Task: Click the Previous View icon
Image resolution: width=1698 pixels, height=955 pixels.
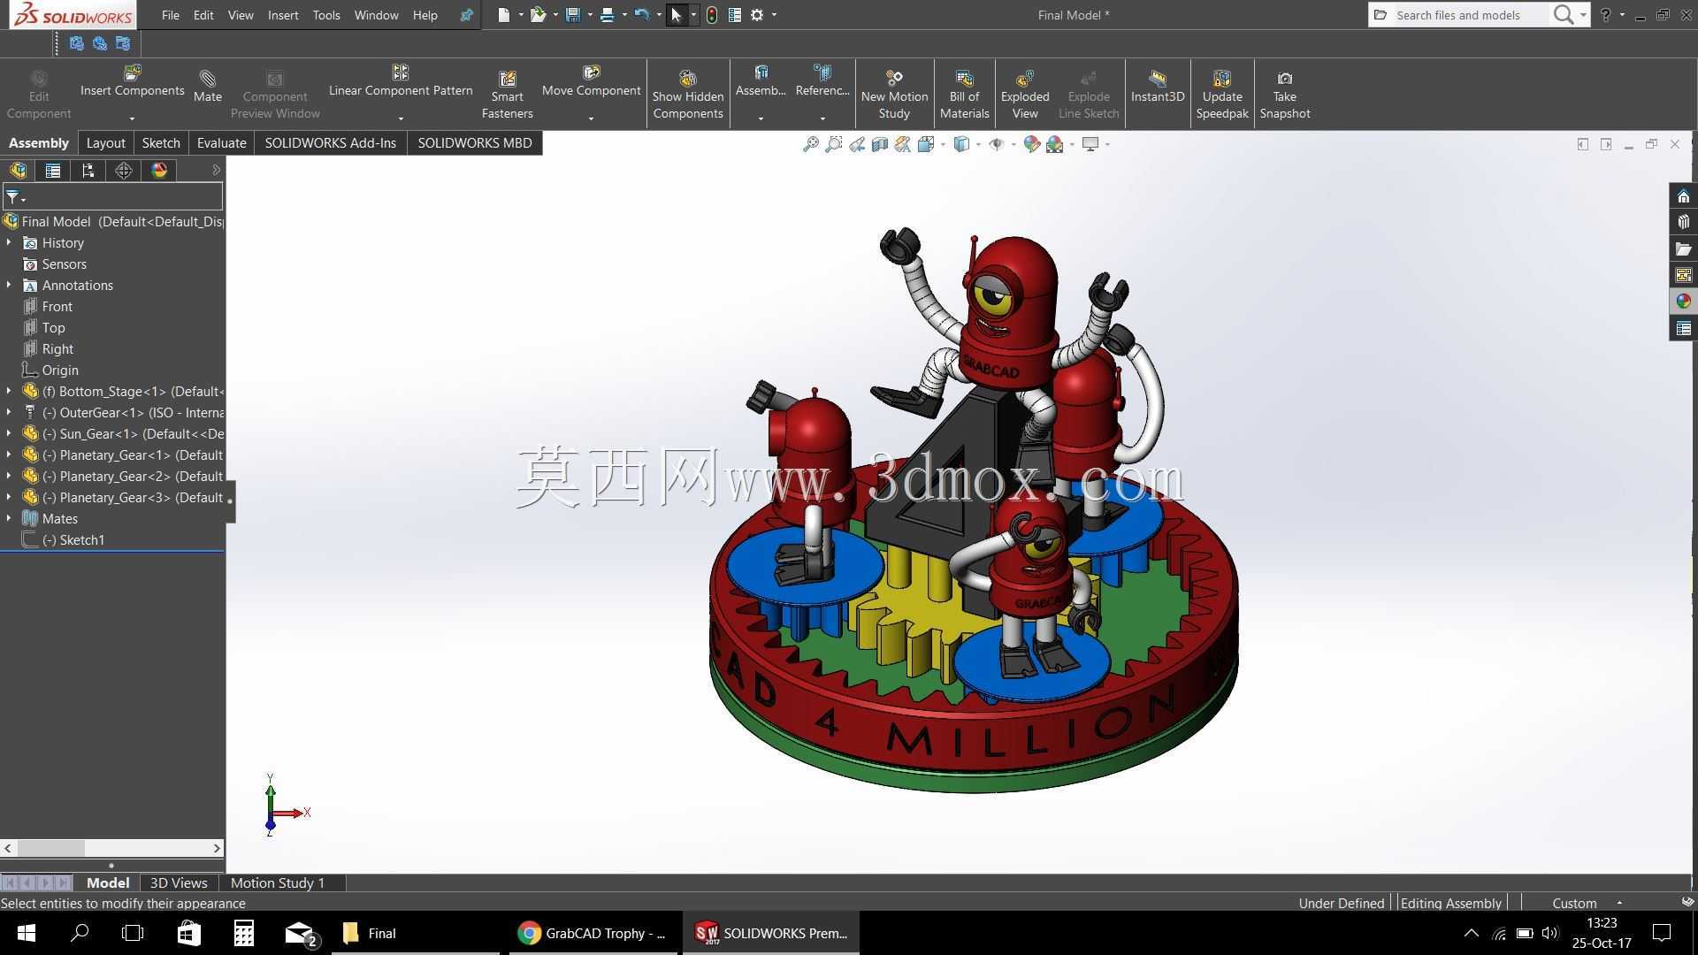Action: [856, 144]
